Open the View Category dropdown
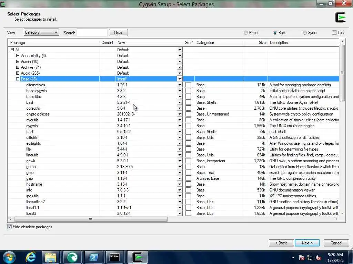 click(x=41, y=32)
